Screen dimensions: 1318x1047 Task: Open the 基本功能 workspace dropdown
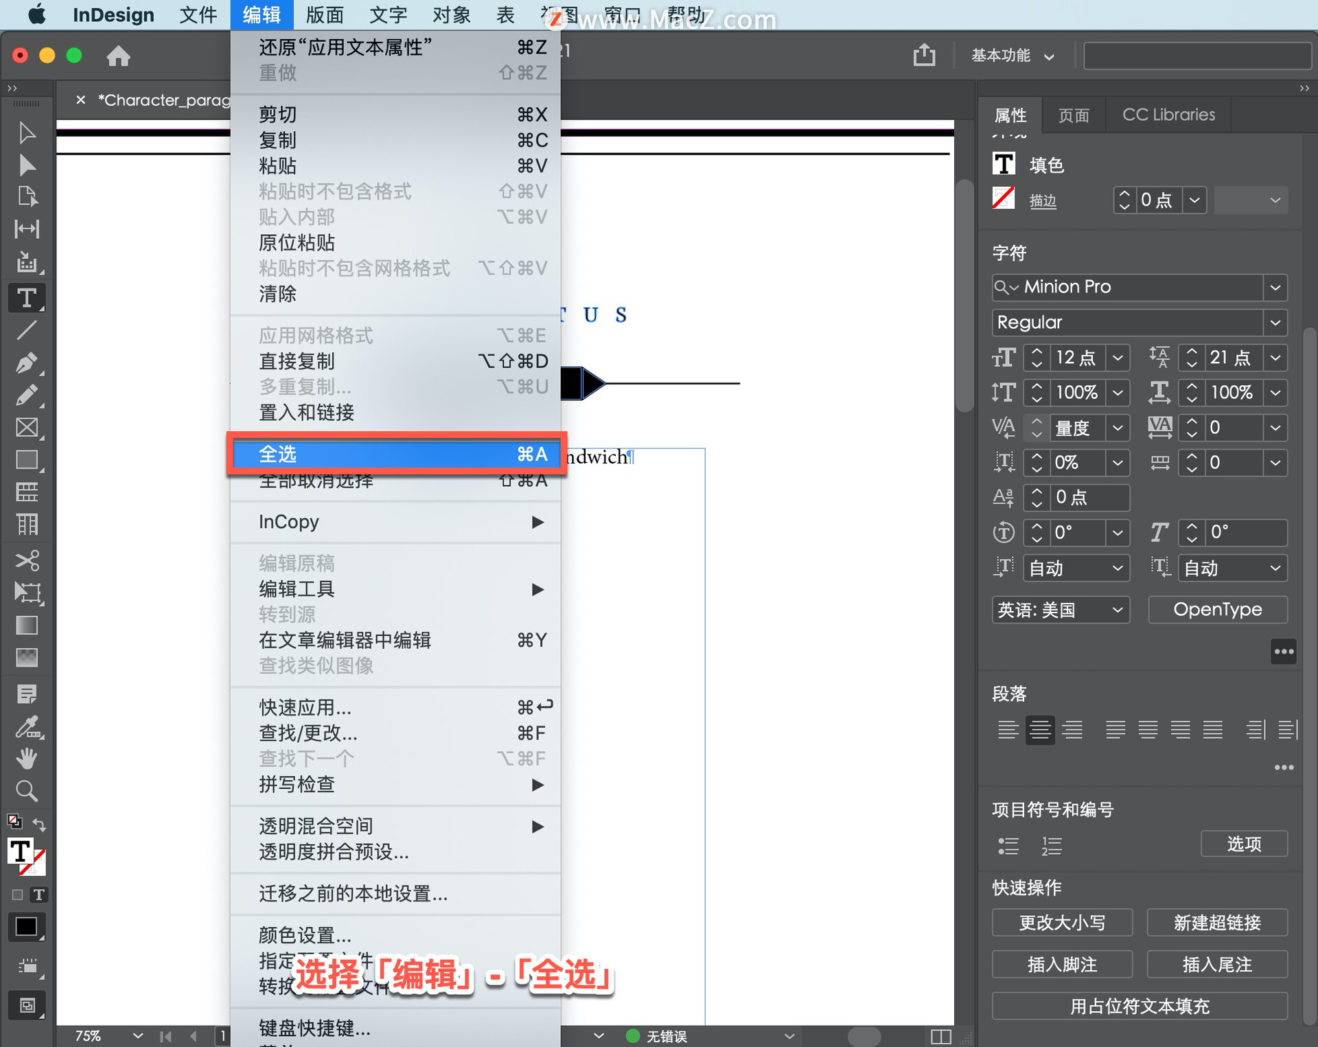pos(1013,56)
